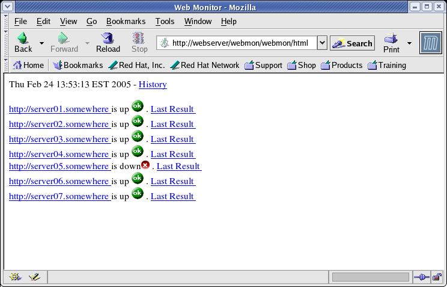Viewport: 447px width, 287px height.
Task: Expand the Print options dropdown arrow
Action: click(x=409, y=43)
